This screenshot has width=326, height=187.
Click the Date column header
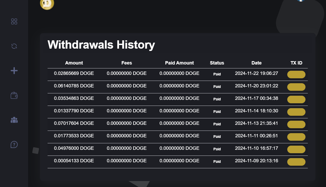257,63
